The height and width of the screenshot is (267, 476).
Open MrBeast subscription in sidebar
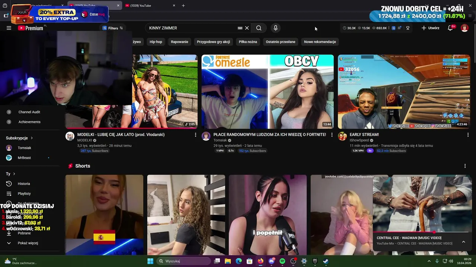(24, 158)
